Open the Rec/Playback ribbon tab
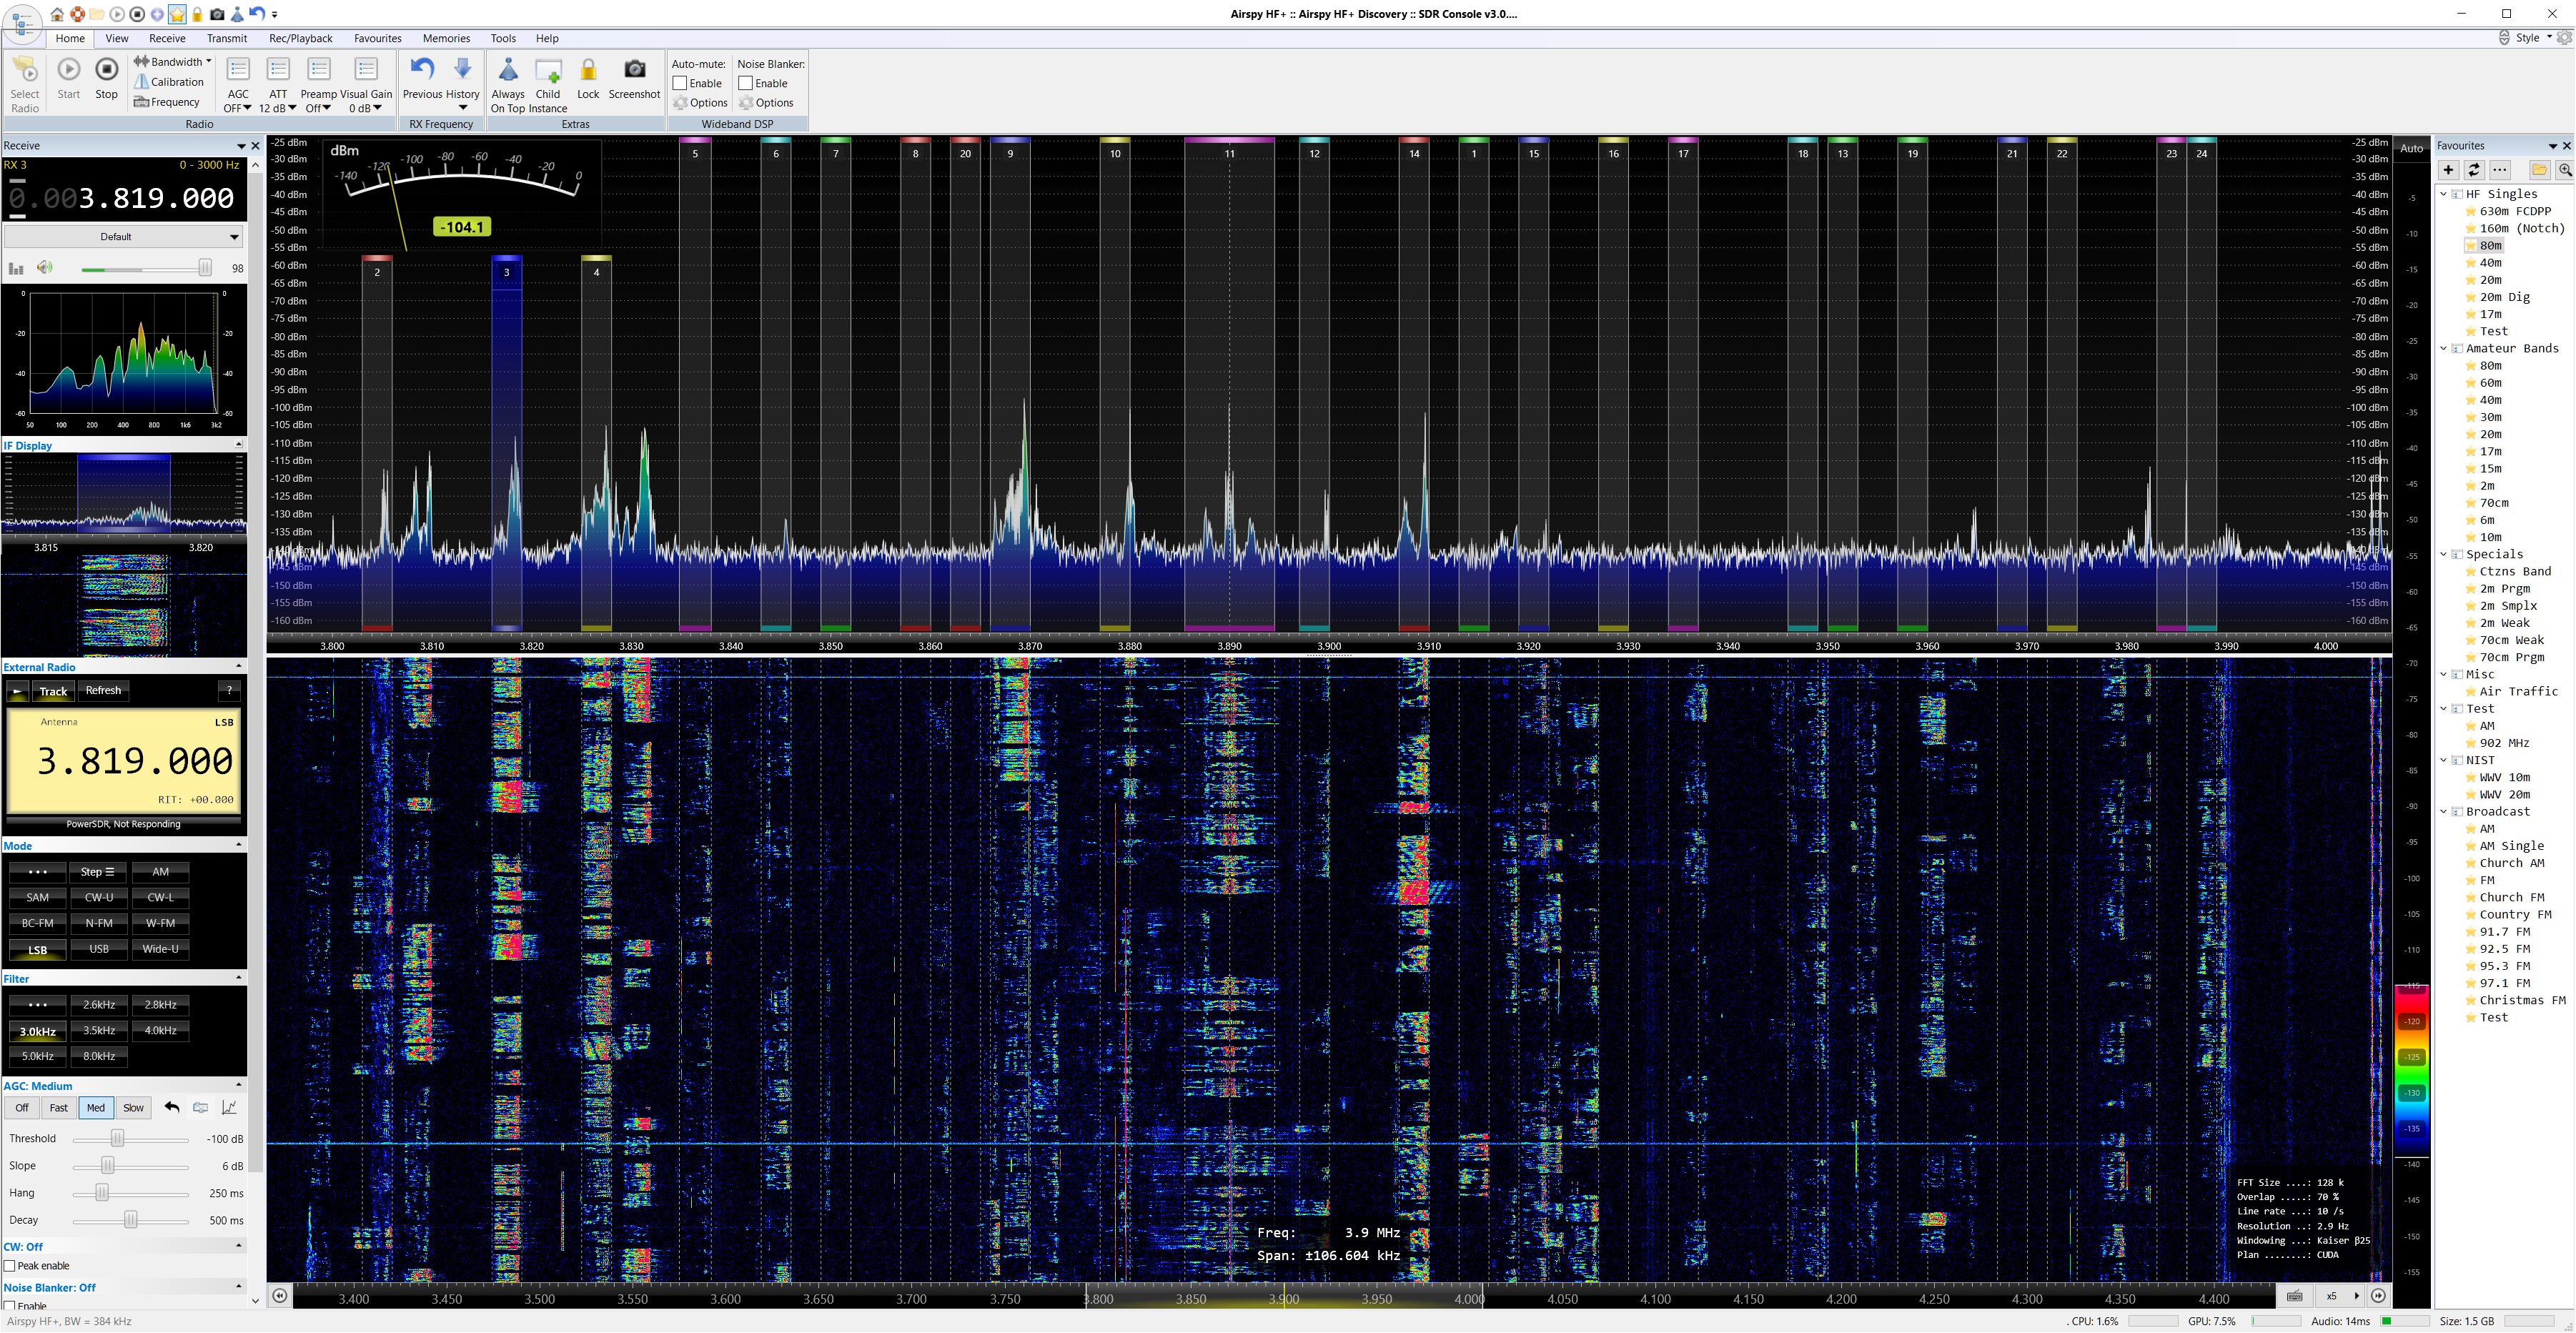 pyautogui.click(x=301, y=38)
